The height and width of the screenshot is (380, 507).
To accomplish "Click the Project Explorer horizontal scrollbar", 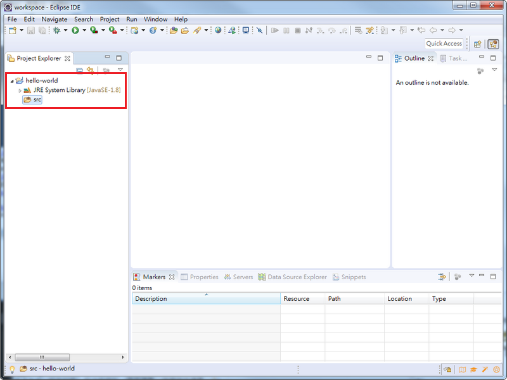I will coord(42,357).
